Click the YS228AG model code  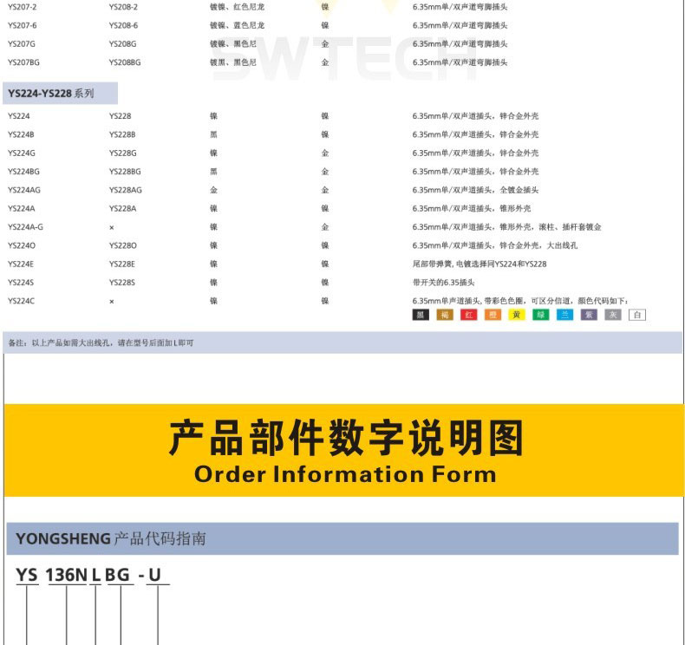pyautogui.click(x=125, y=190)
